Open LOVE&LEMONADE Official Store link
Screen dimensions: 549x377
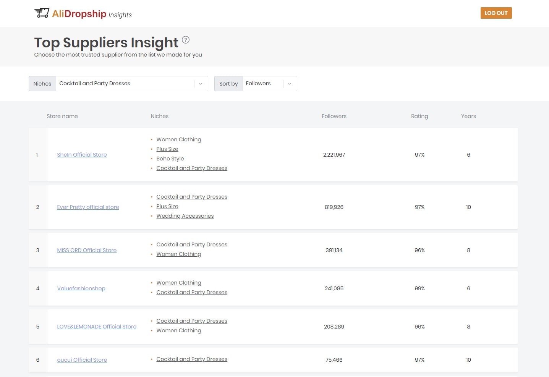click(97, 327)
